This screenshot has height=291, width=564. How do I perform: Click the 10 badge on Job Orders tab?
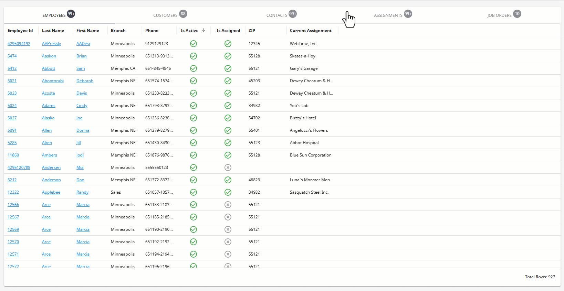click(517, 14)
